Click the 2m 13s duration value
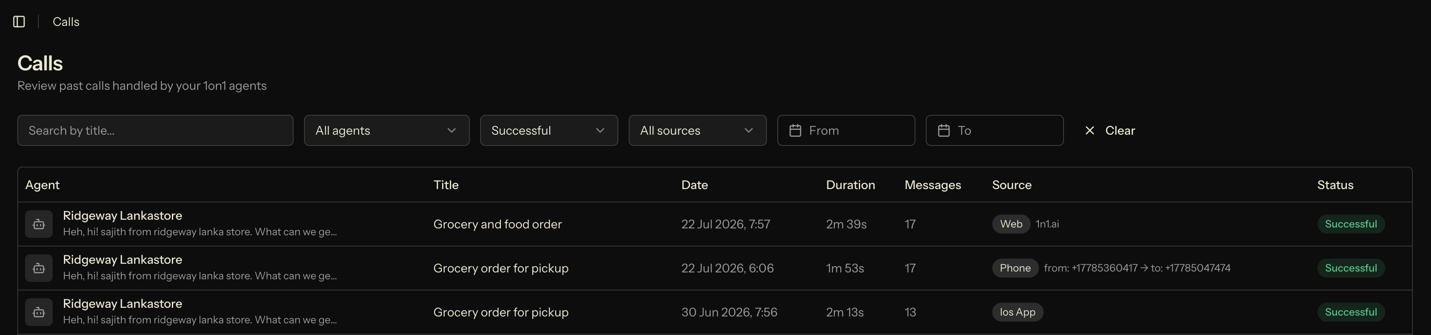Image resolution: width=1431 pixels, height=335 pixels. click(844, 312)
